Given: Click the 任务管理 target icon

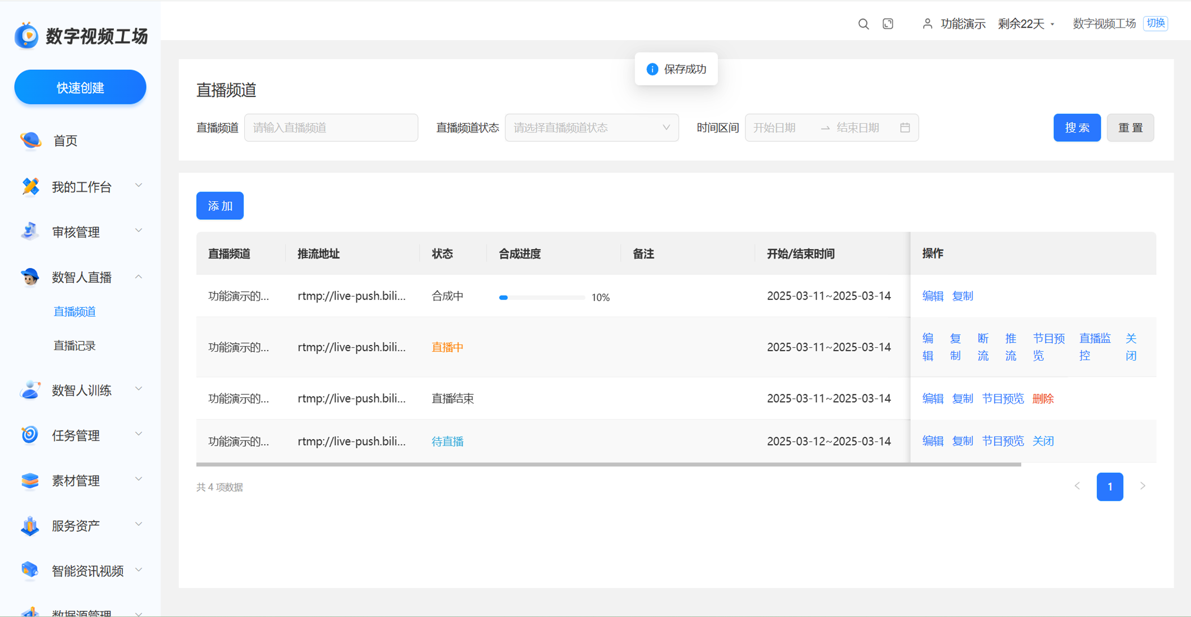Looking at the screenshot, I should point(30,435).
